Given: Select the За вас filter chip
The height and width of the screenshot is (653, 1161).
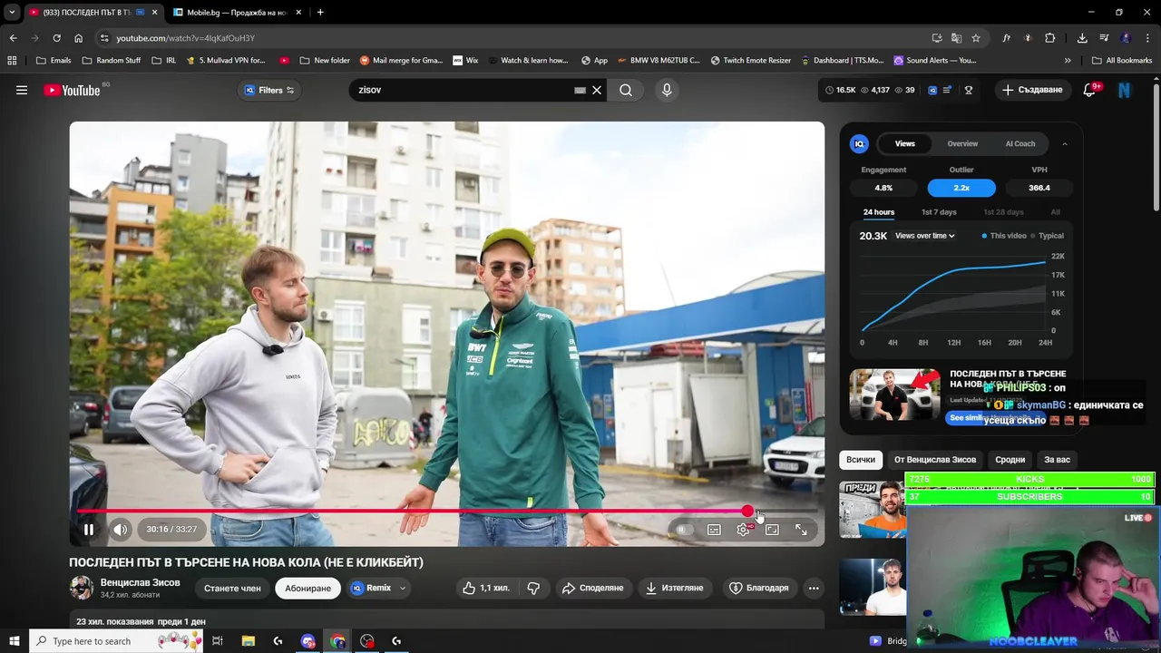Looking at the screenshot, I should point(1057,460).
